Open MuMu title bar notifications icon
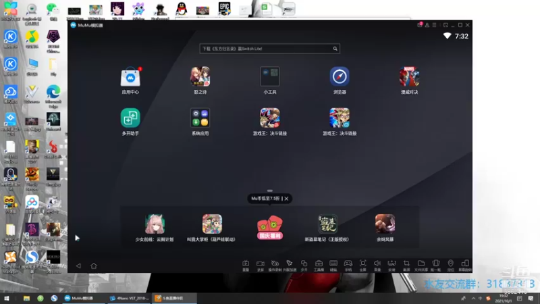The image size is (540, 304). [419, 25]
